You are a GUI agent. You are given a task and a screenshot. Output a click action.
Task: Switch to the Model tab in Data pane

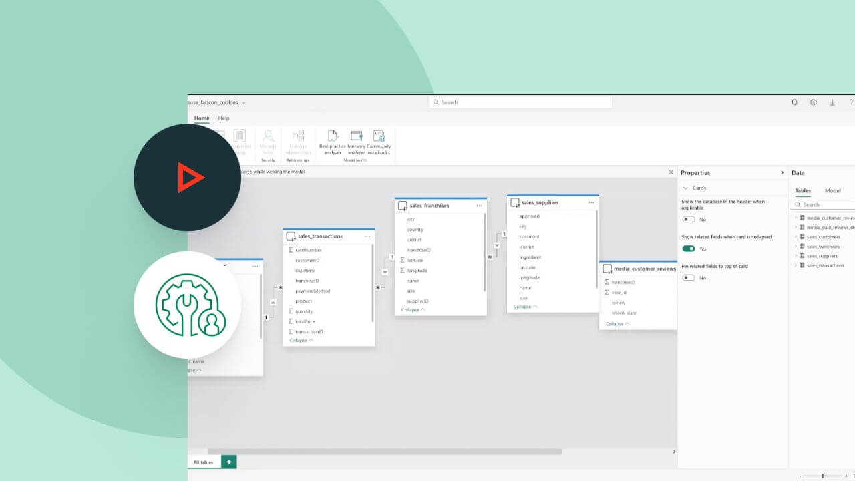(832, 191)
